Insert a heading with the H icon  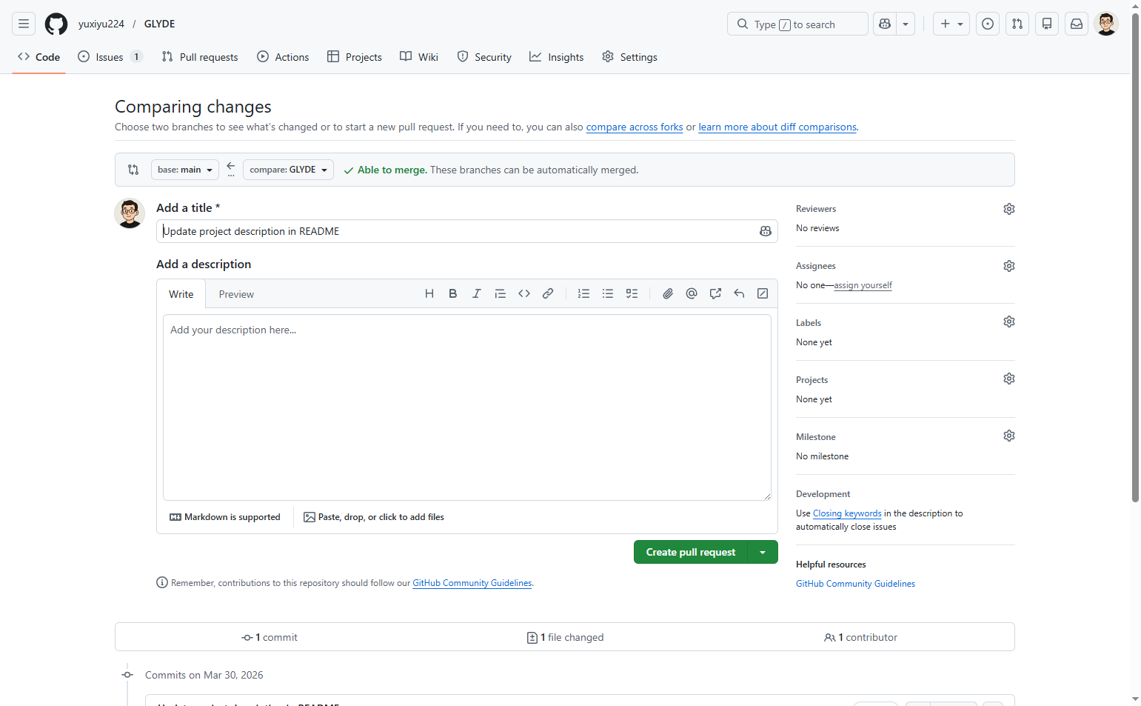(x=429, y=293)
